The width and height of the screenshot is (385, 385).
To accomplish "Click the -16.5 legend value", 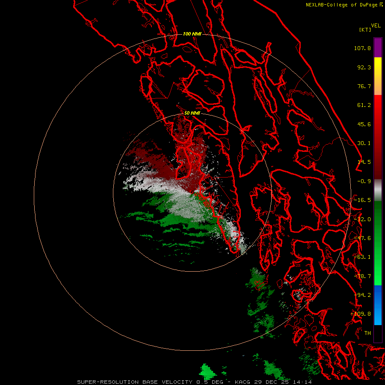I will point(362,200).
